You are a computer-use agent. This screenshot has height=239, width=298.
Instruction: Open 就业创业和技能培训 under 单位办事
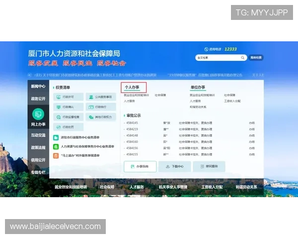tap(202, 95)
